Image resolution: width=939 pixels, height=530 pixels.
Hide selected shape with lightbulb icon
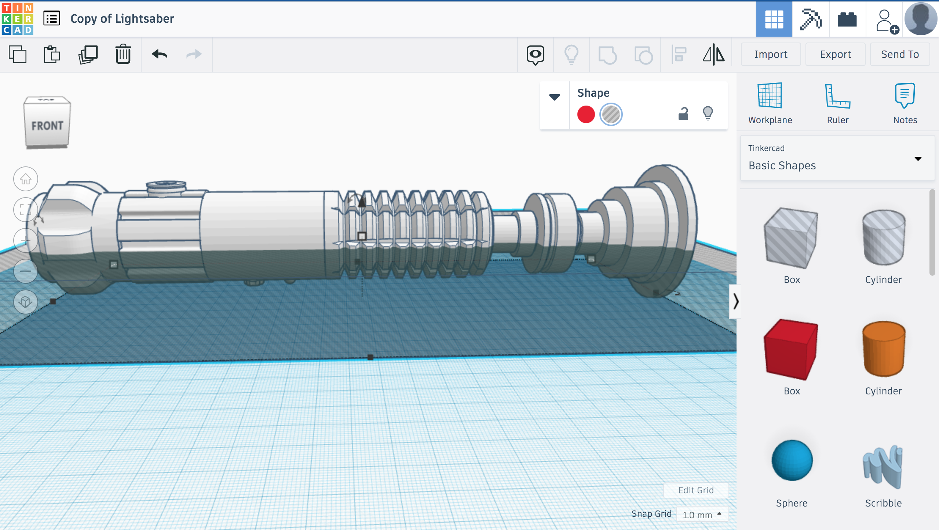pyautogui.click(x=708, y=113)
